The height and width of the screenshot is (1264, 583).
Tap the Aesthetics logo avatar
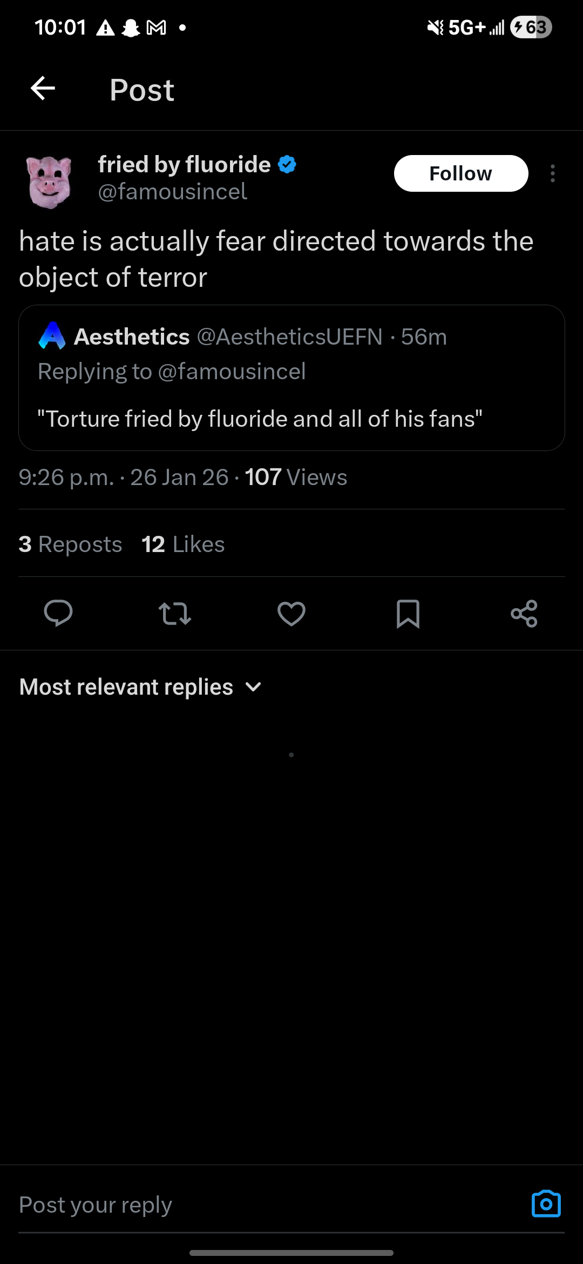click(52, 336)
